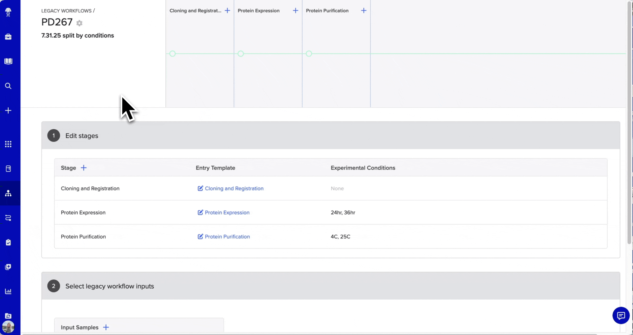Add a new Stage with plus icon
Screen dimensions: 633x335
pyautogui.click(x=84, y=168)
